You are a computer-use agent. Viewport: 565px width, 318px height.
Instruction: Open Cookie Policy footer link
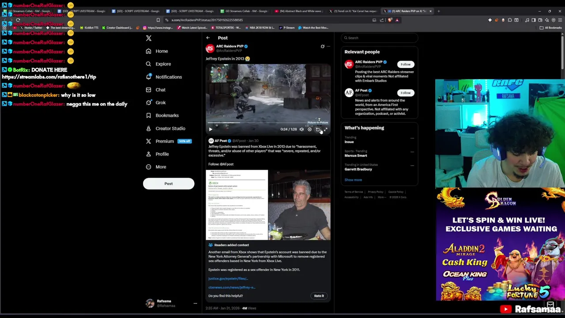pyautogui.click(x=396, y=192)
